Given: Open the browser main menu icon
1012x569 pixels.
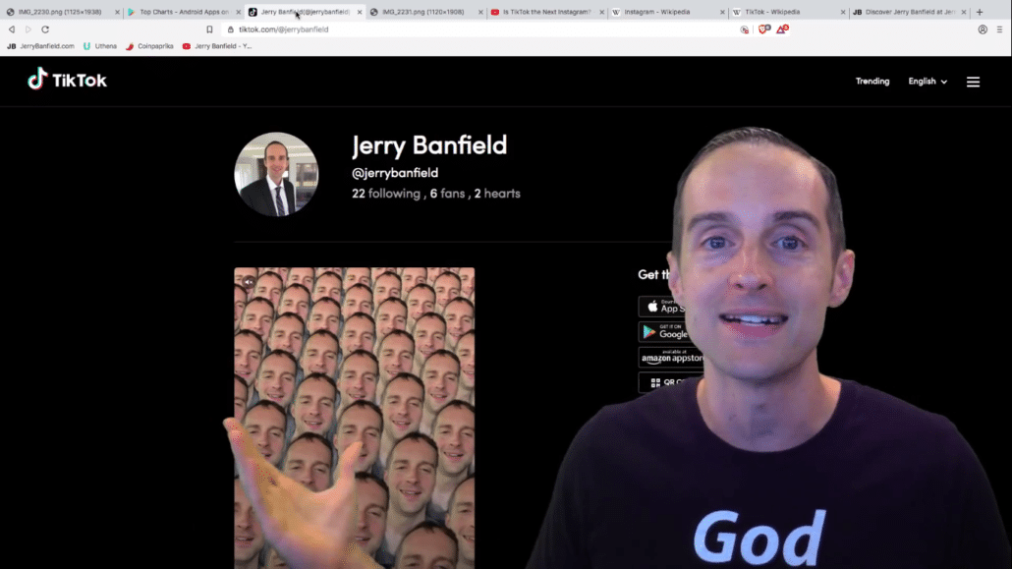Looking at the screenshot, I should point(999,29).
